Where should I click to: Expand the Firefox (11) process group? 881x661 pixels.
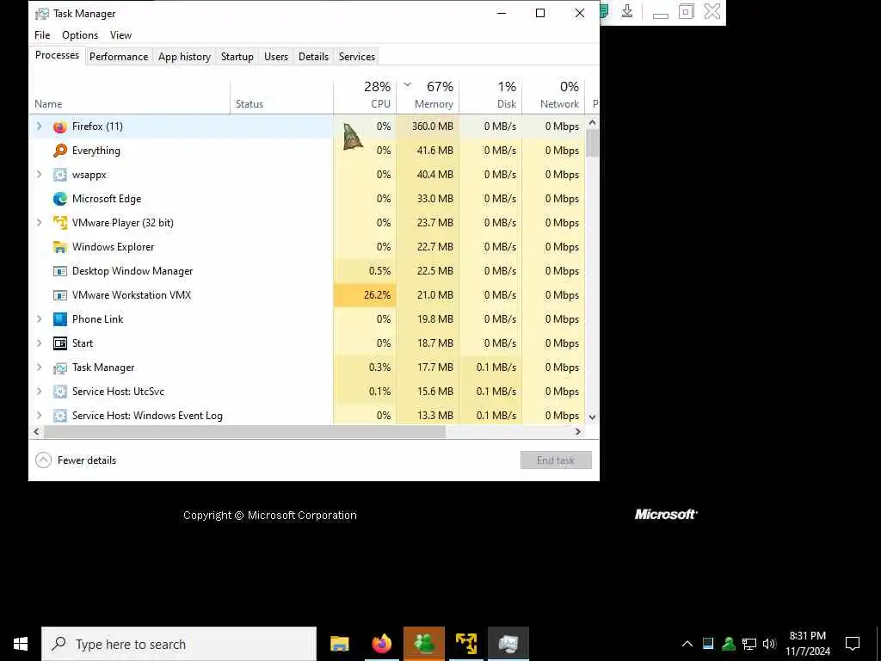pyautogui.click(x=39, y=127)
